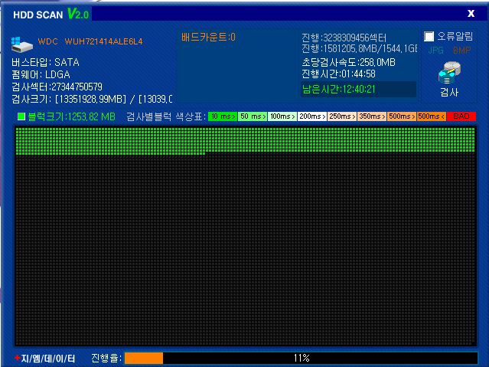Close the HDD SCAN window with X
This screenshot has width=489, height=367.
471,14
